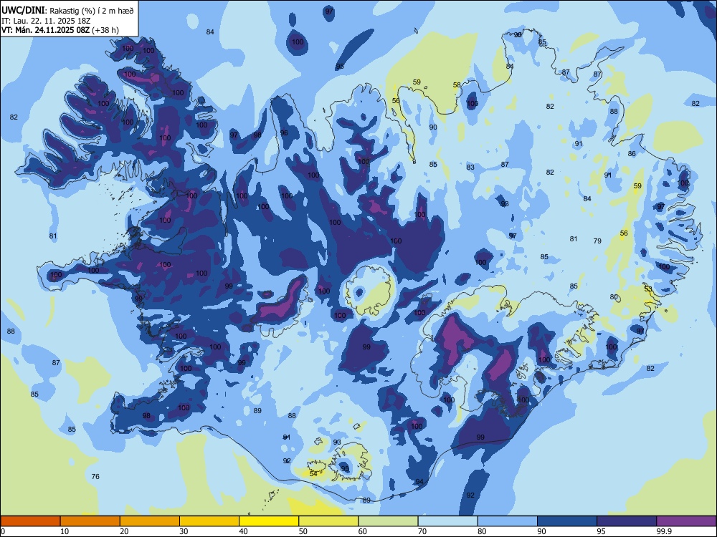The width and height of the screenshot is (717, 537).
Task: Click the '79' humidity value on map
Action: pos(597,241)
